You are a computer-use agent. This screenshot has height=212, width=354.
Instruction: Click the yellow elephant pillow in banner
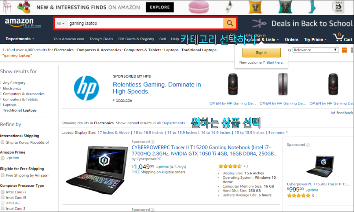(255, 7)
